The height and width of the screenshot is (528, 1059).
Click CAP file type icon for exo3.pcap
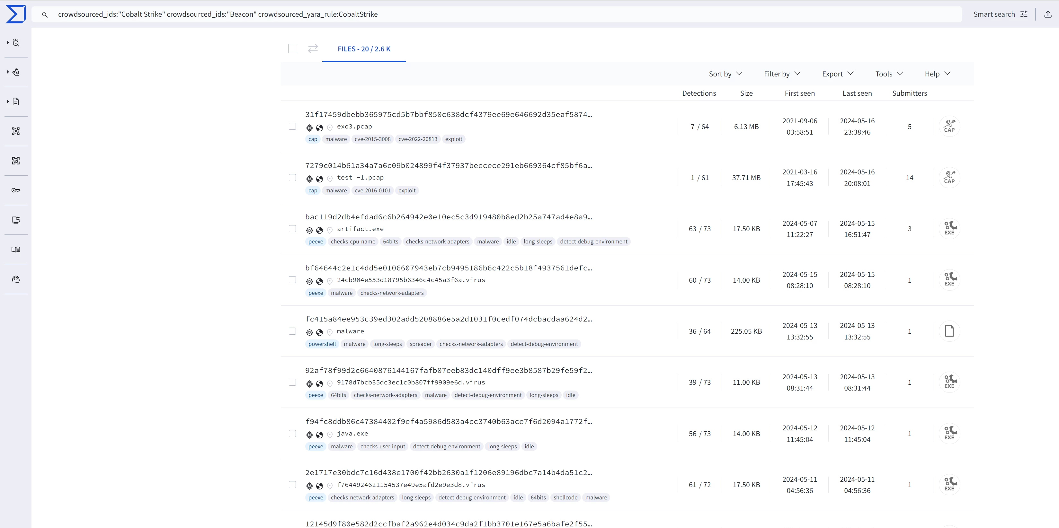click(x=949, y=126)
